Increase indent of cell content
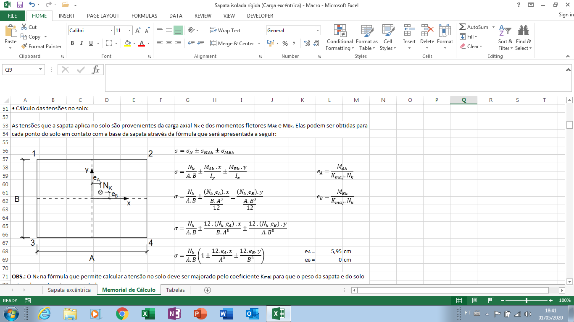This screenshot has width=574, height=322. [x=200, y=43]
